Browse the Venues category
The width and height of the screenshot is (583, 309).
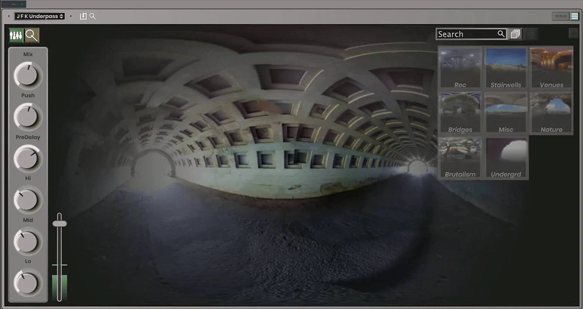click(x=551, y=67)
